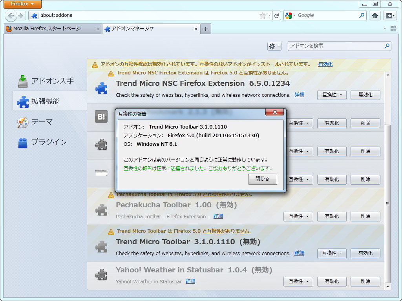
Task: Open 詳細 link for Trend Micro NSC Extension
Action: pyautogui.click(x=299, y=95)
